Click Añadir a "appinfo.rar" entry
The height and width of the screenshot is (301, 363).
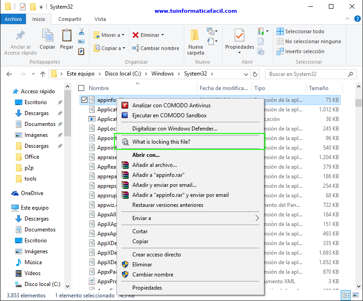pos(190,175)
